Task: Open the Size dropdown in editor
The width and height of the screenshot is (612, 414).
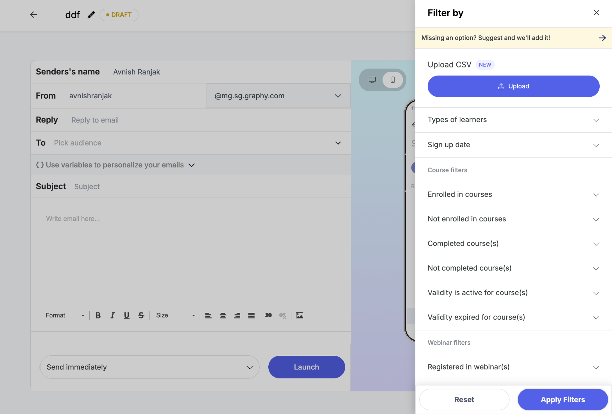Action: pyautogui.click(x=175, y=315)
